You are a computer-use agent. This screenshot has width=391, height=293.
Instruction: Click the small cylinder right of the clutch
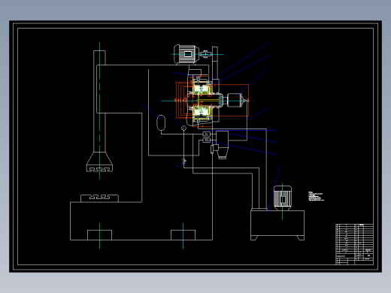tap(235, 100)
